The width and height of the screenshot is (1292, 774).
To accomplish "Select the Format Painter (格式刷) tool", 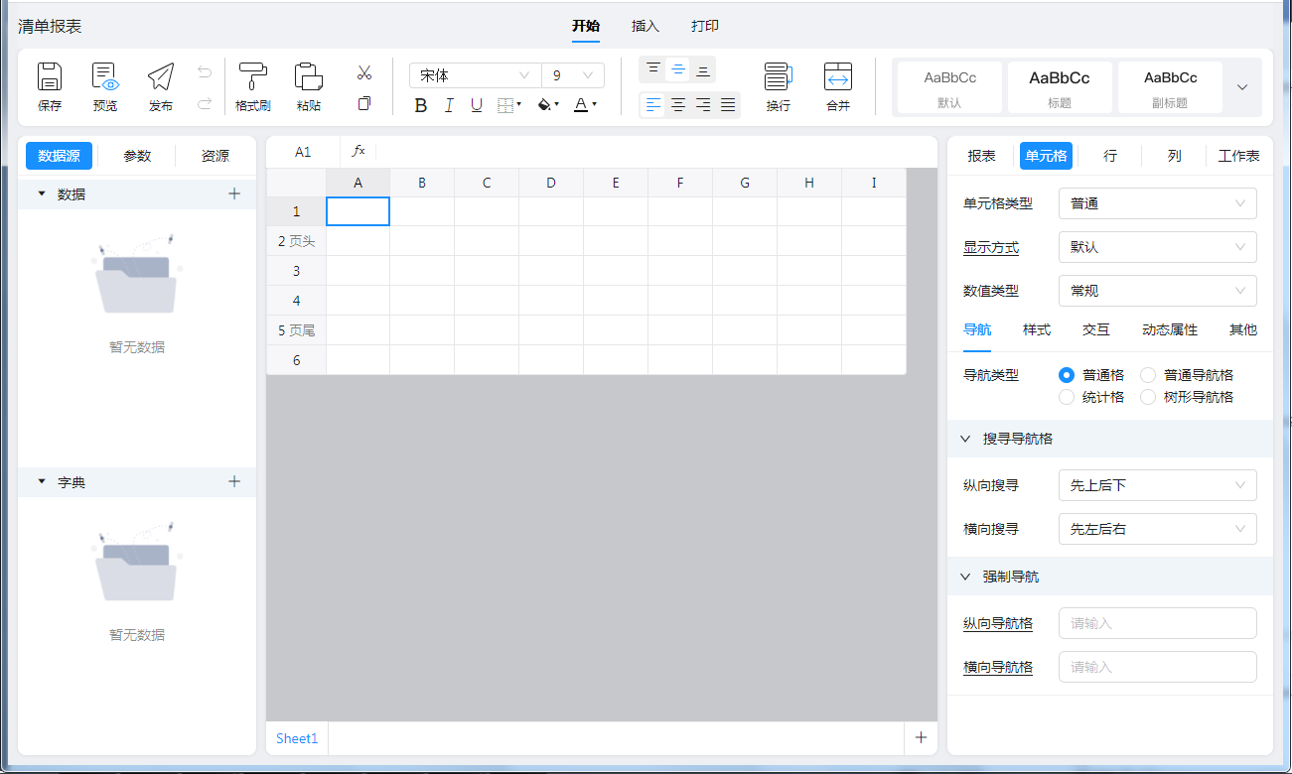I will pyautogui.click(x=252, y=77).
